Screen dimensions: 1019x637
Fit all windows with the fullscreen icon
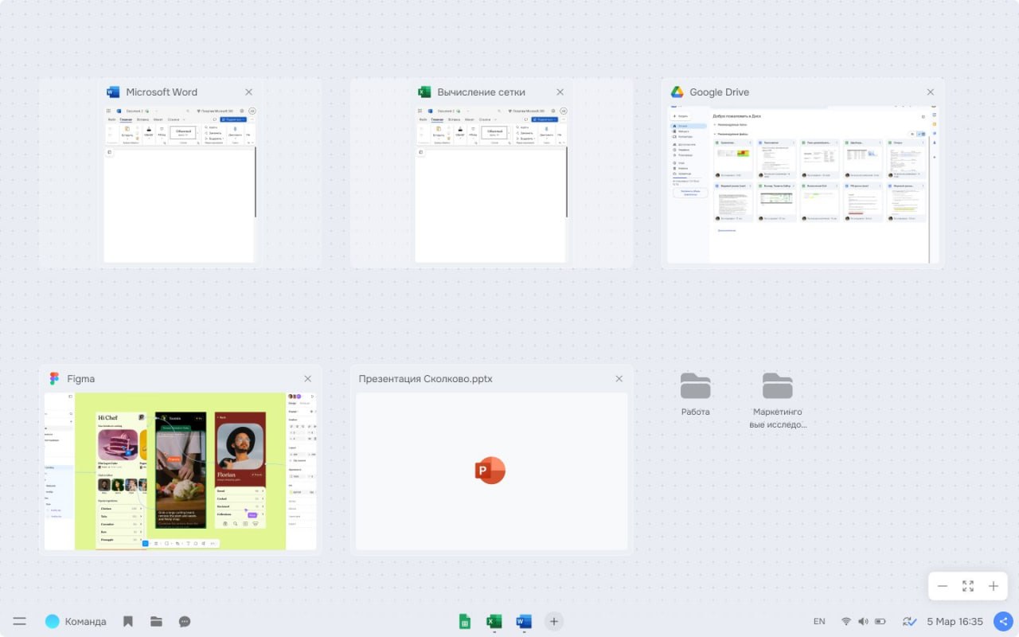968,586
